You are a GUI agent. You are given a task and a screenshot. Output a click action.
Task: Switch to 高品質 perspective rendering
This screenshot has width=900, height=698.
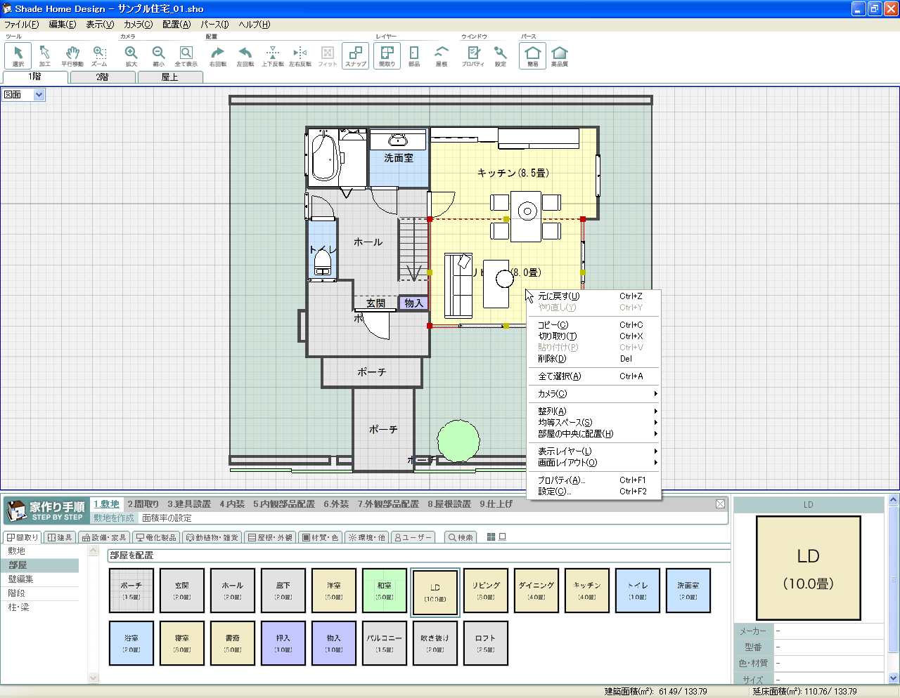click(560, 55)
